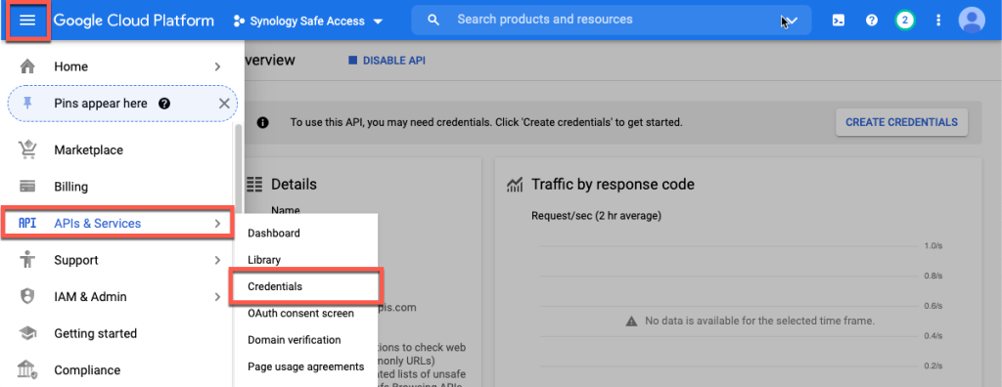Click the warning icon beside No data message

tap(631, 321)
